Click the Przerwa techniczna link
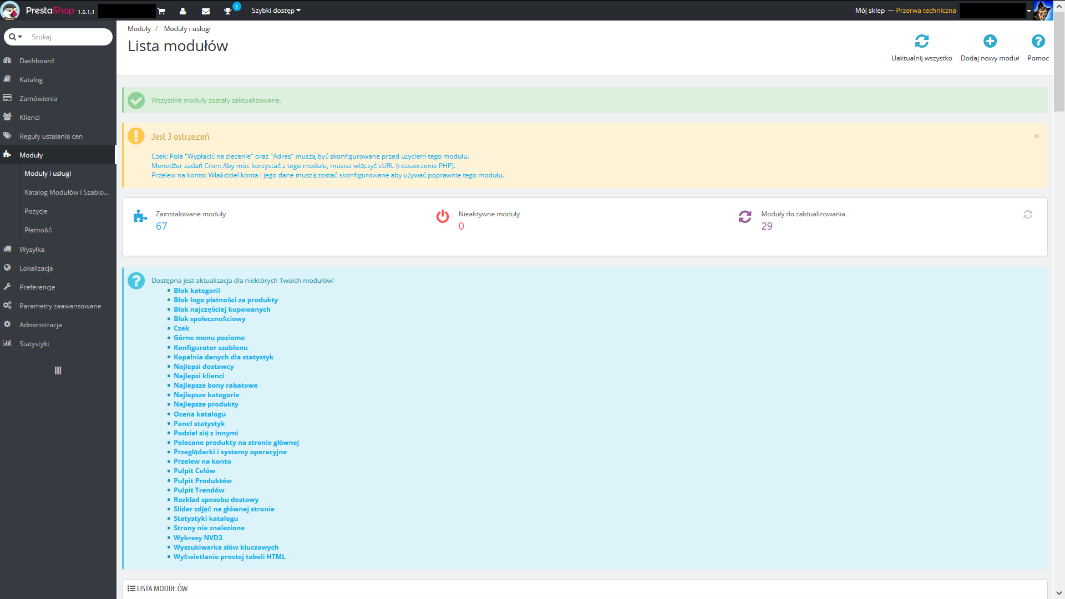 926,11
